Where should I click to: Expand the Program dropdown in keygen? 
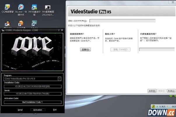(x=60, y=79)
